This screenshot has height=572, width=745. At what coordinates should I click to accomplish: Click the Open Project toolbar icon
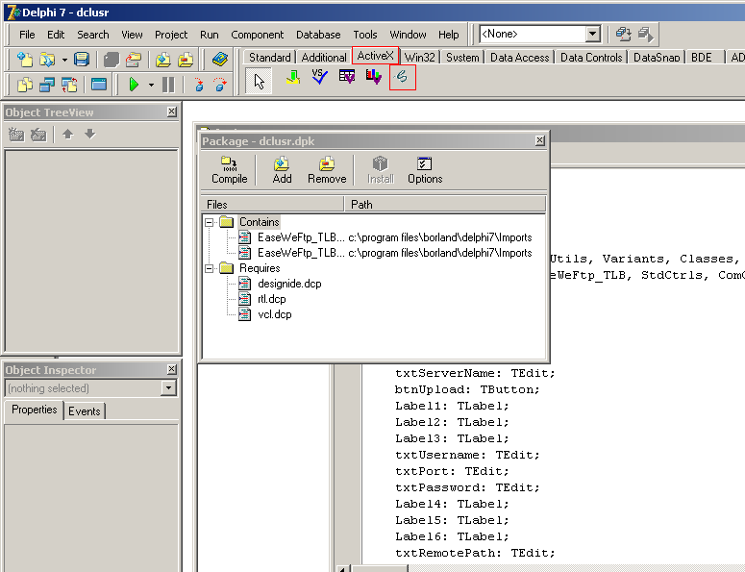tap(134, 60)
